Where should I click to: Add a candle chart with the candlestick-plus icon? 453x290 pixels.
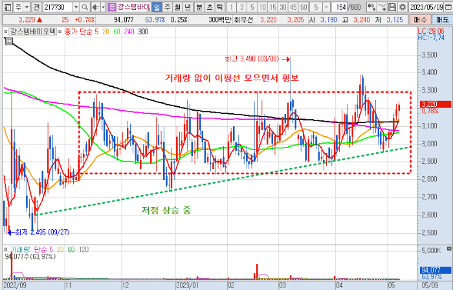[x=371, y=7]
